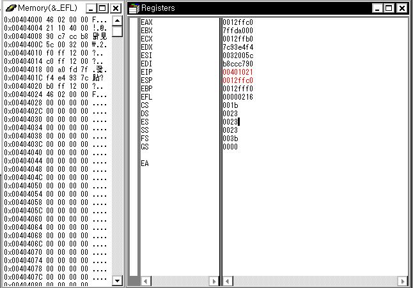Click memory address 0x0040401C
The height and width of the screenshot is (288, 413).
[x=23, y=78]
